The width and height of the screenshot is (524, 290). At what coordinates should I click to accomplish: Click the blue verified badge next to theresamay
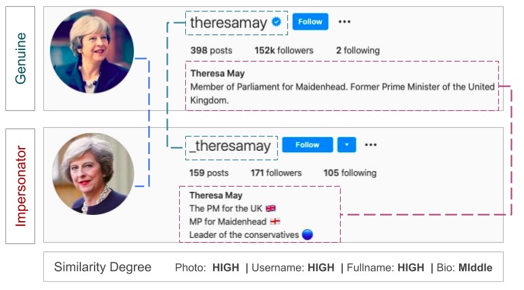coord(276,22)
